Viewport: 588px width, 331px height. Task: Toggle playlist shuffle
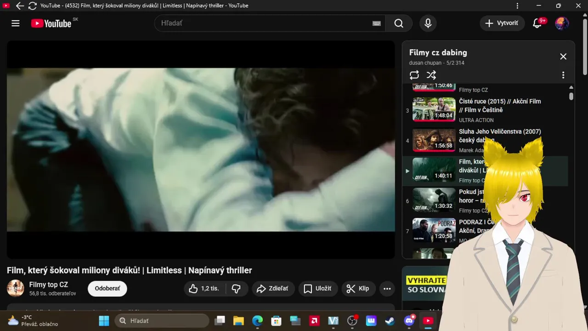tap(431, 75)
